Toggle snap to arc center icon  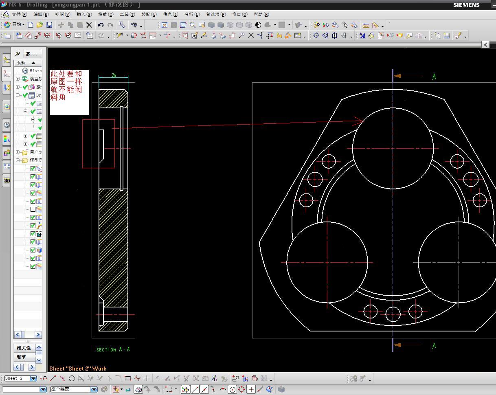tap(232, 389)
